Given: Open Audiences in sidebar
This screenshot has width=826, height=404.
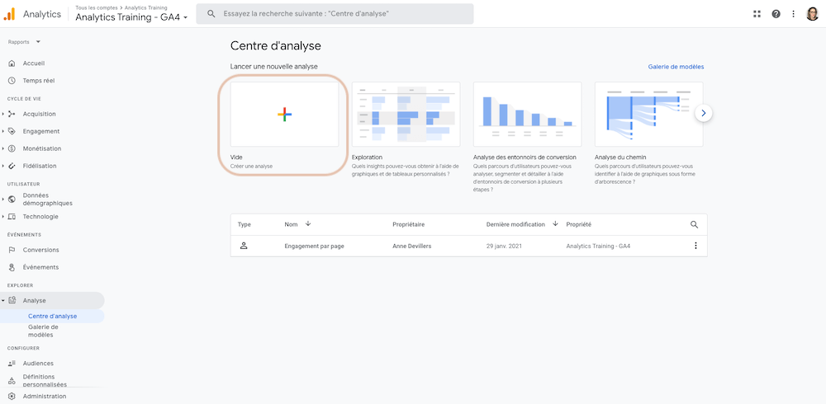Looking at the screenshot, I should 38,363.
